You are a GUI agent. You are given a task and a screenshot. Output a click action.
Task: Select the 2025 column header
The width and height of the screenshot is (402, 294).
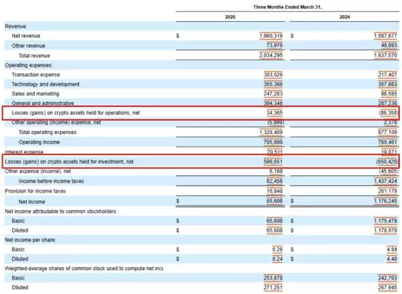230,17
